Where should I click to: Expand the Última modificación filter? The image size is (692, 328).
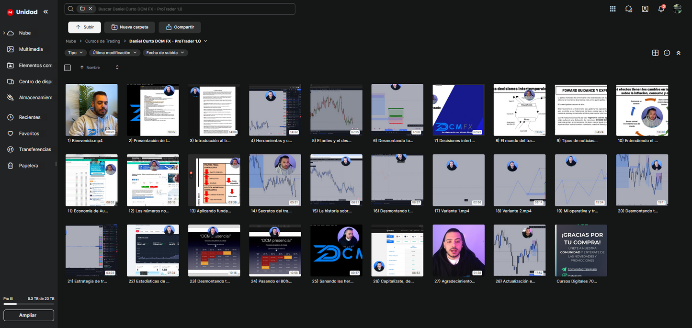(x=114, y=53)
